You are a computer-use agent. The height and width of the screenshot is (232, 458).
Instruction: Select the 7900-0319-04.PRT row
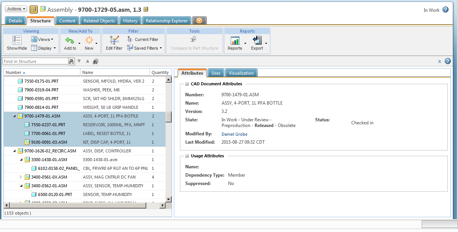click(x=85, y=90)
